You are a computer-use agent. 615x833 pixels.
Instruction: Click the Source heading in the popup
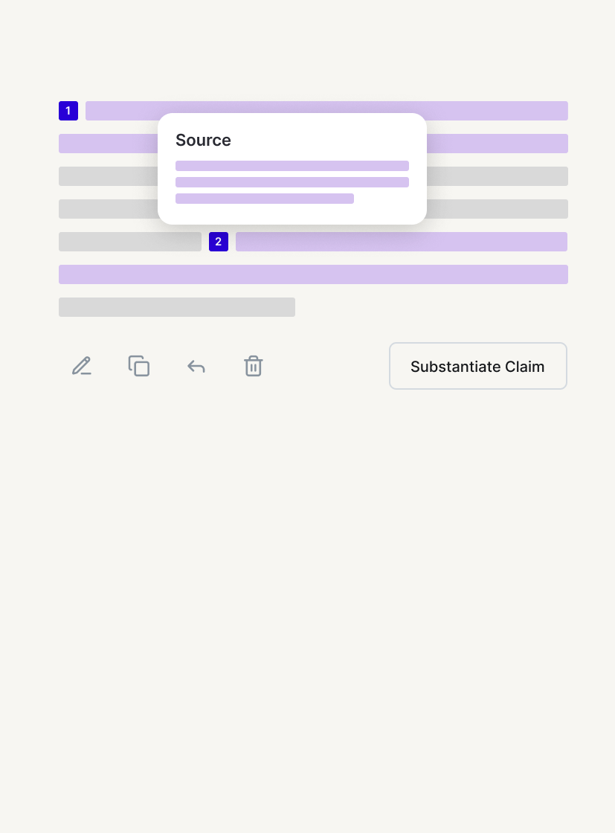tap(203, 141)
